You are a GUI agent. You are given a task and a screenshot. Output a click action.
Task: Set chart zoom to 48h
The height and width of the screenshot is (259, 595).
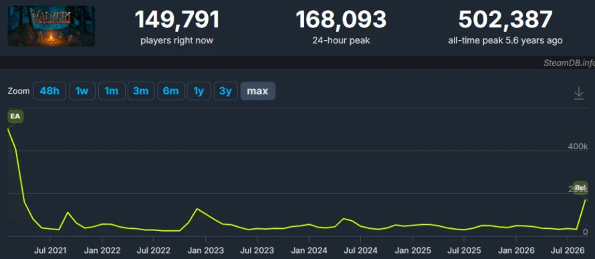[49, 91]
